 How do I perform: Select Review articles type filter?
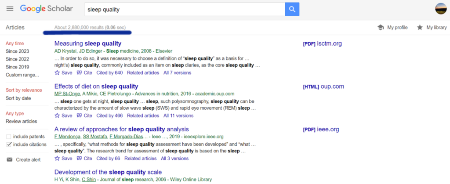click(x=22, y=122)
